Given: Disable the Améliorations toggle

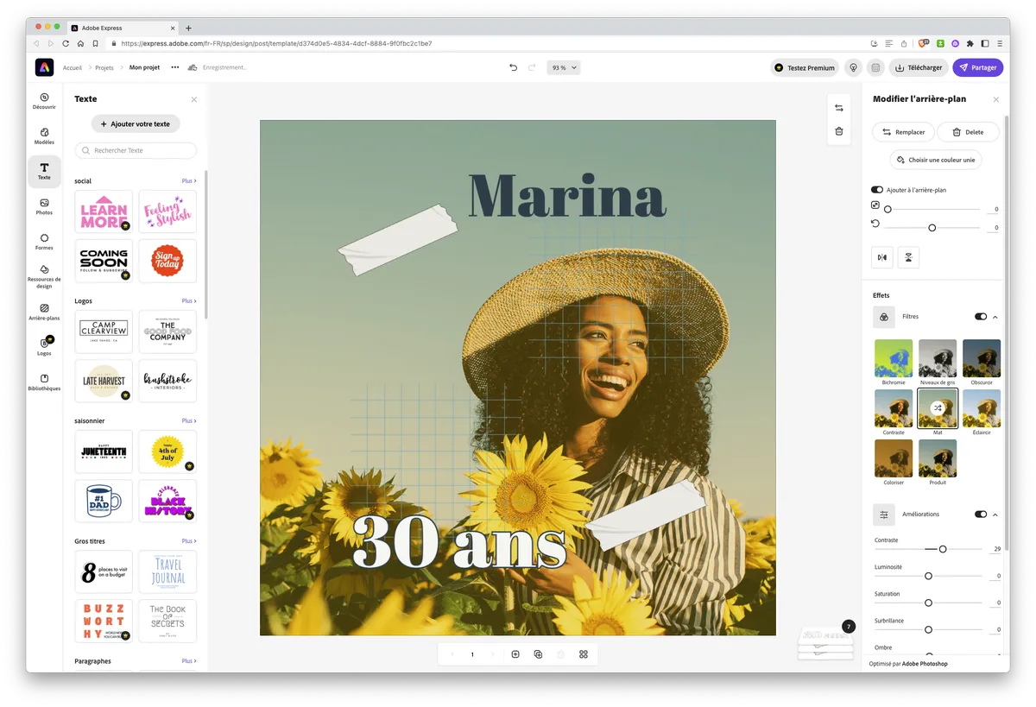Looking at the screenshot, I should 981,514.
